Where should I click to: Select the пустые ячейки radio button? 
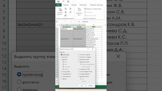click(61, 72)
